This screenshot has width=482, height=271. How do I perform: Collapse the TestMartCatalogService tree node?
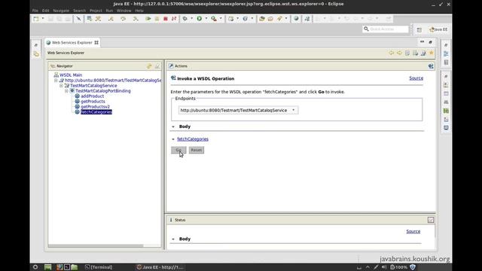61,86
